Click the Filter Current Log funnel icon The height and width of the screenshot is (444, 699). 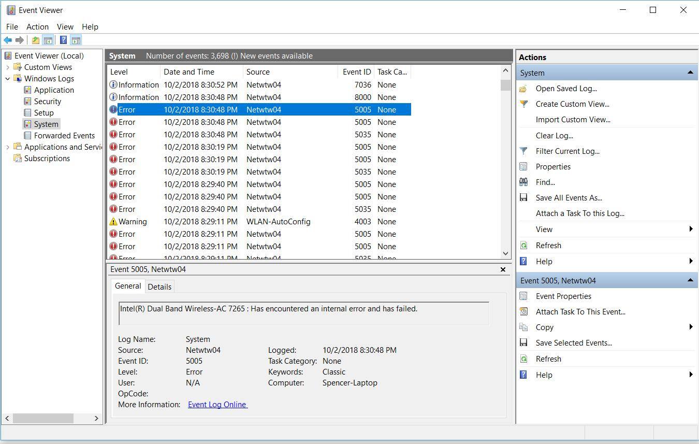[524, 151]
